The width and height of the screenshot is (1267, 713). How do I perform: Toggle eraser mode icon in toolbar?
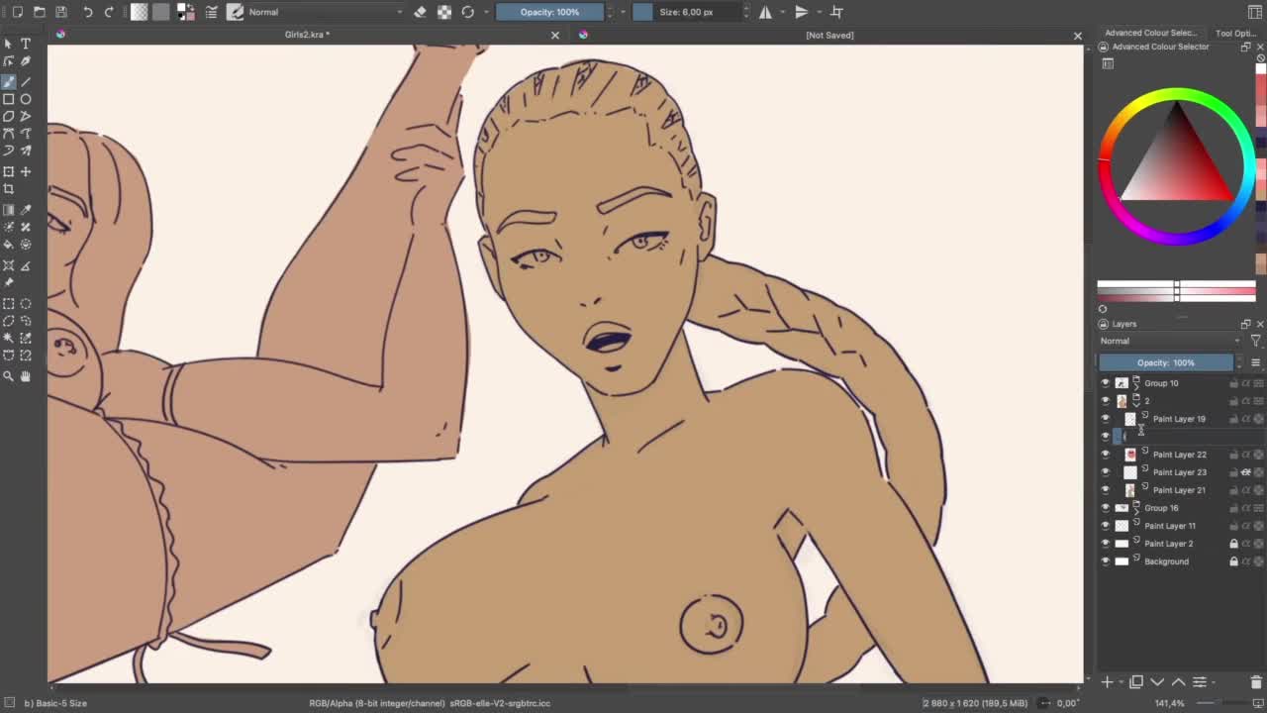point(420,12)
